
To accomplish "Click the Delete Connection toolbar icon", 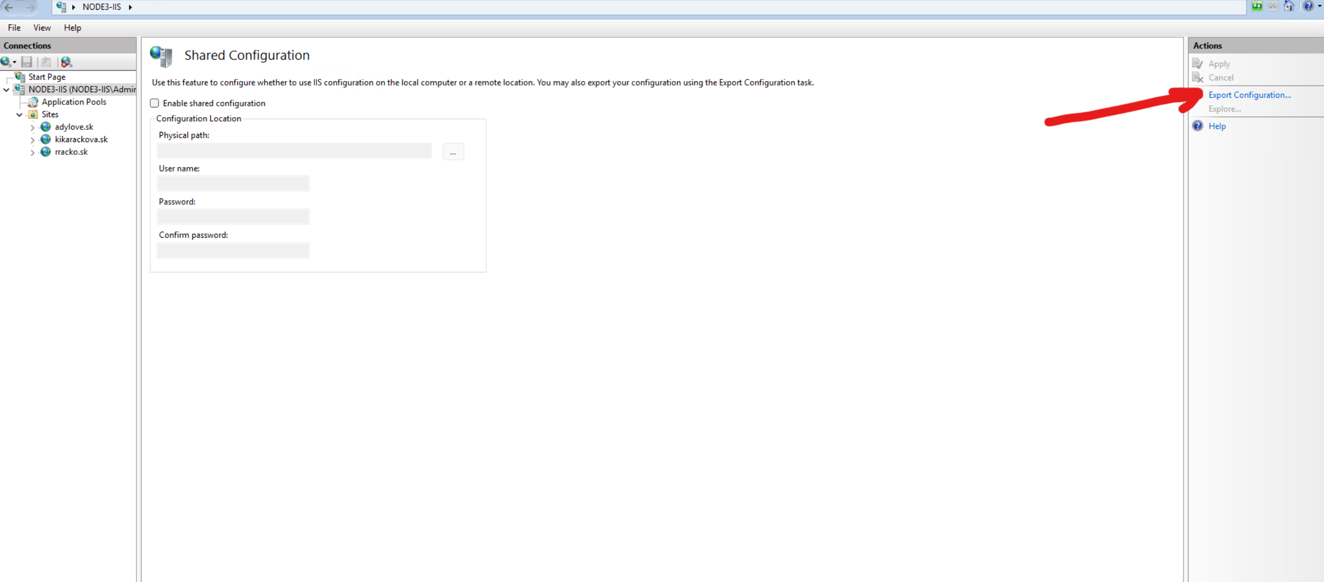I will pos(66,62).
